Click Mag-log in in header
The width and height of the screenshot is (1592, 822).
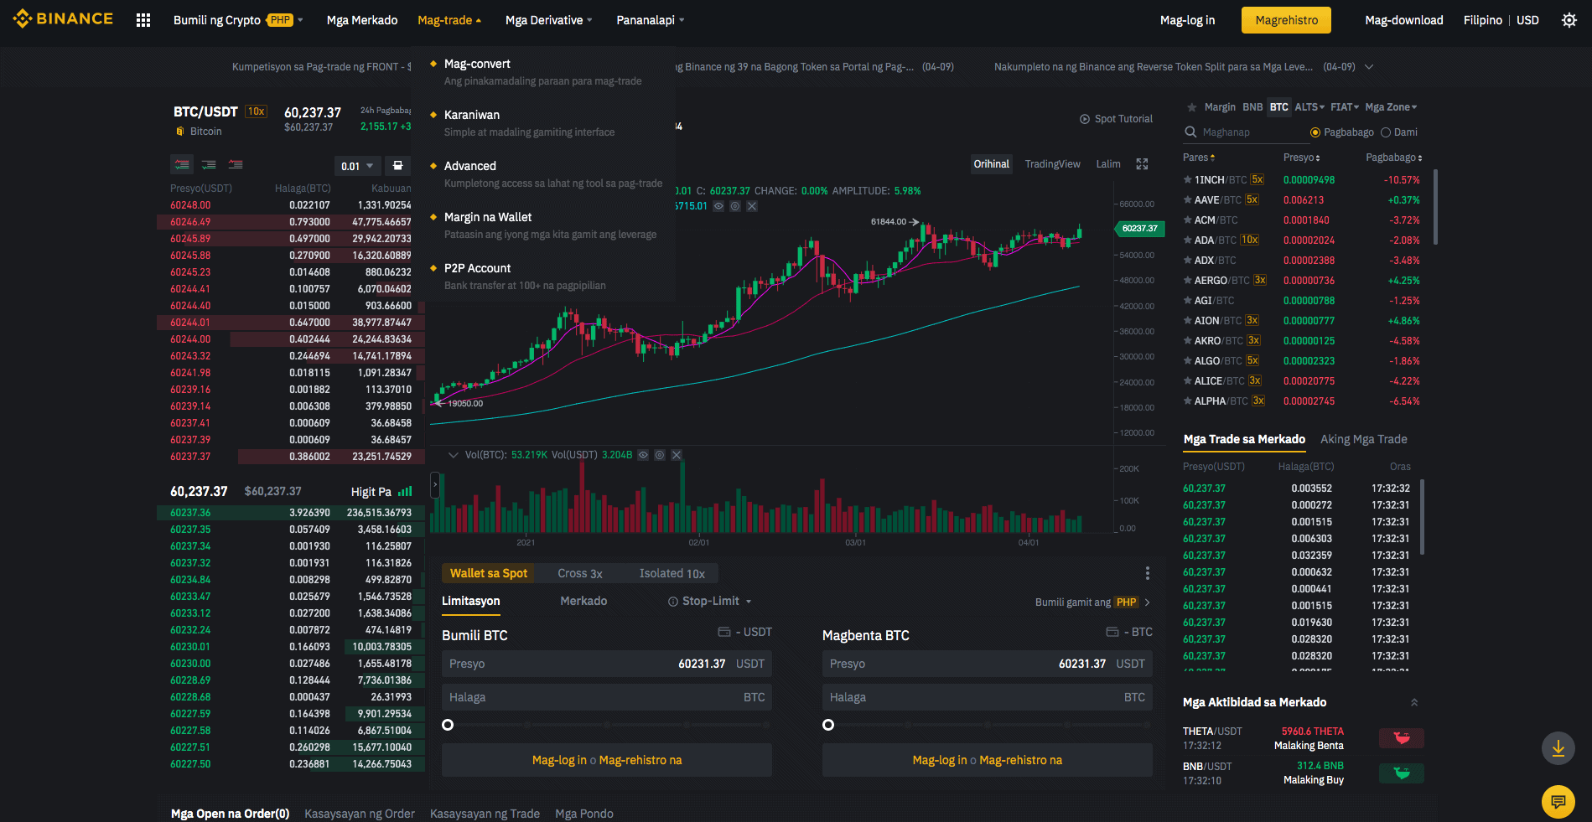1187,20
